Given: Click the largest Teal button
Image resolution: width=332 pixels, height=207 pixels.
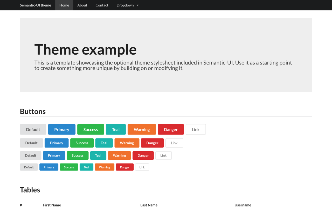Looking at the screenshot, I should (116, 129).
